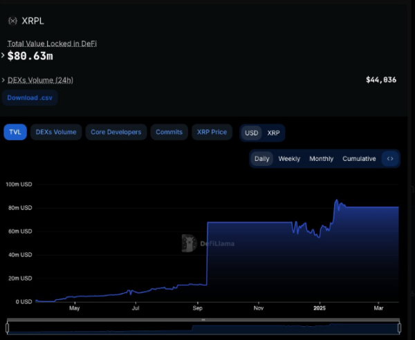
Task: Click the $80.63m TVL value
Action: [30, 56]
